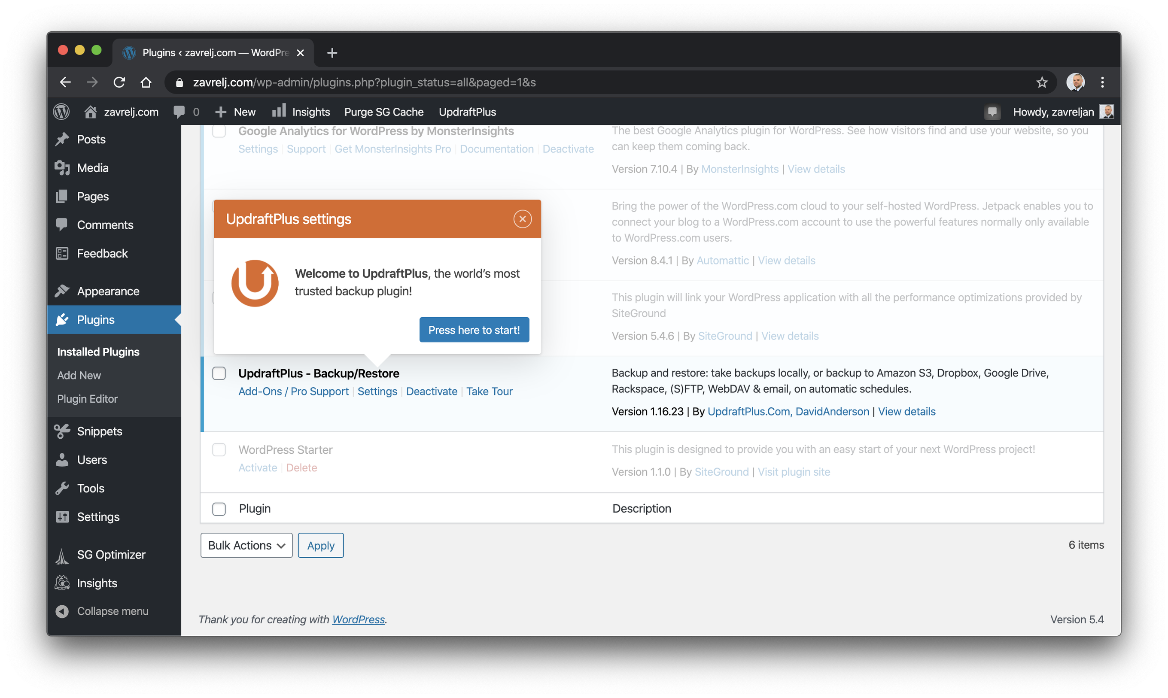The width and height of the screenshot is (1168, 698).
Task: Click the browser forward arrow
Action: coord(92,82)
